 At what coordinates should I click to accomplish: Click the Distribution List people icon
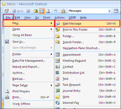point(57,73)
